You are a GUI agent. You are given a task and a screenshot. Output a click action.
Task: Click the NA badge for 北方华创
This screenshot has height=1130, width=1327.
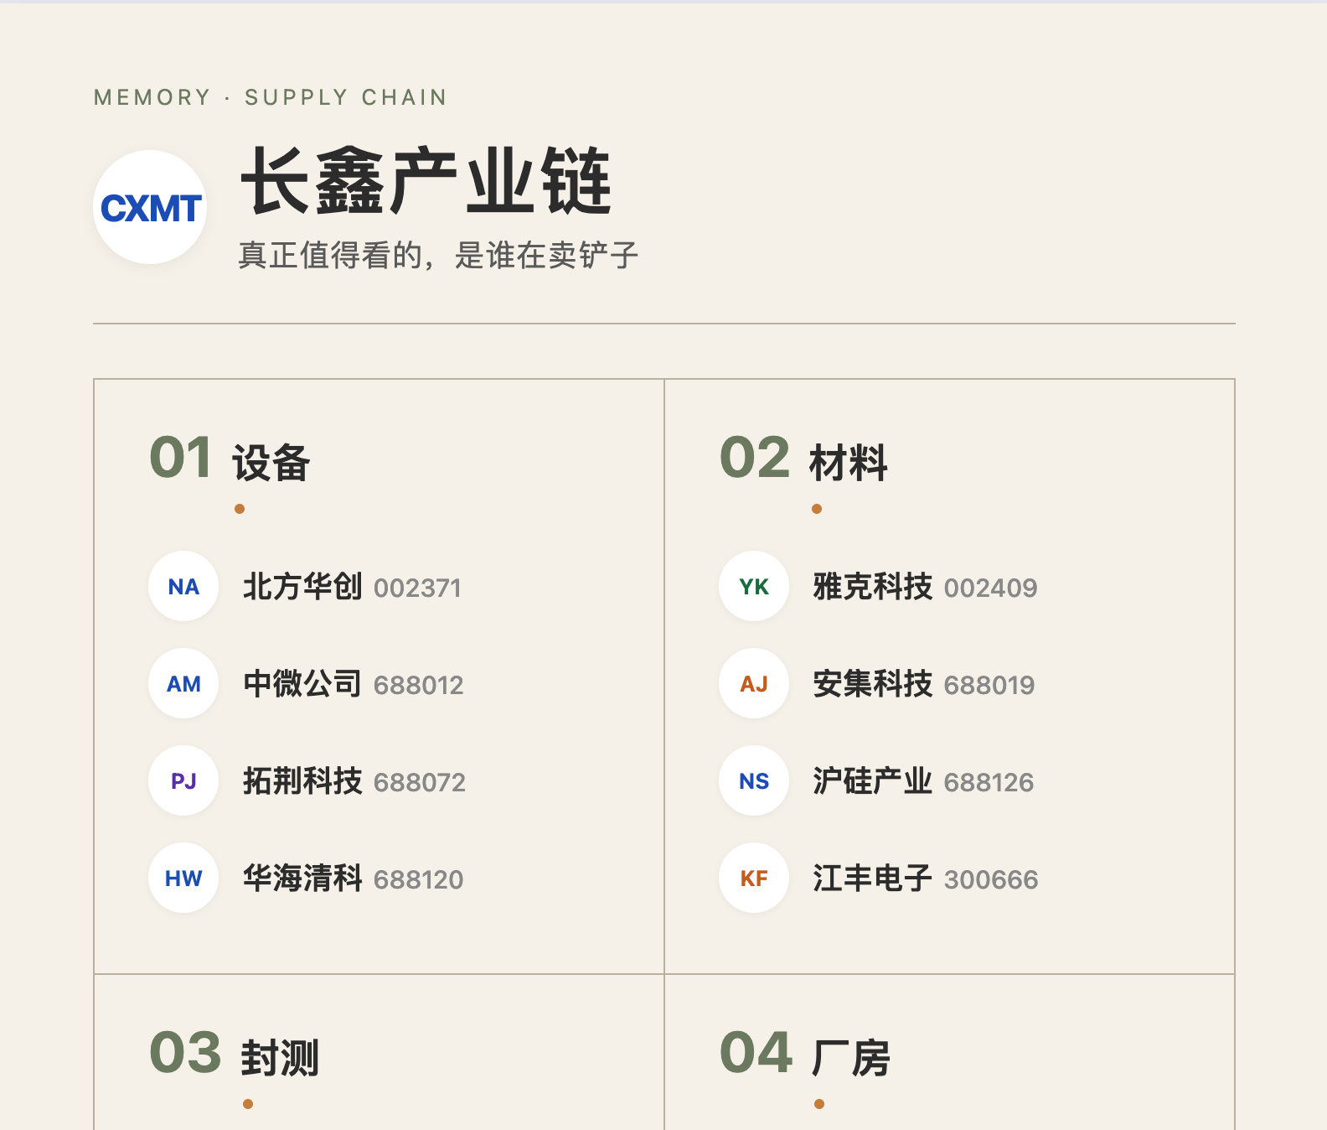point(183,586)
